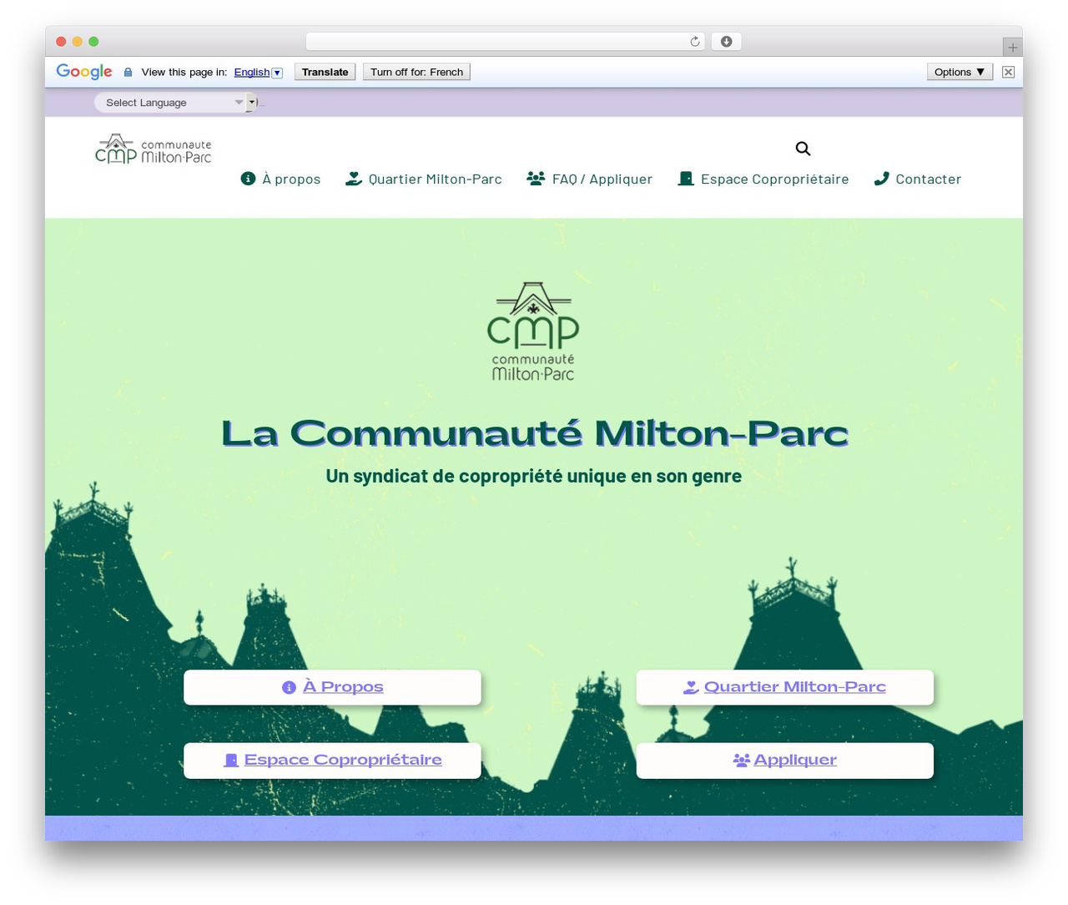Open the FAQ / Appliquer menu item
Viewport: 1068px width, 905px height.
tap(589, 179)
